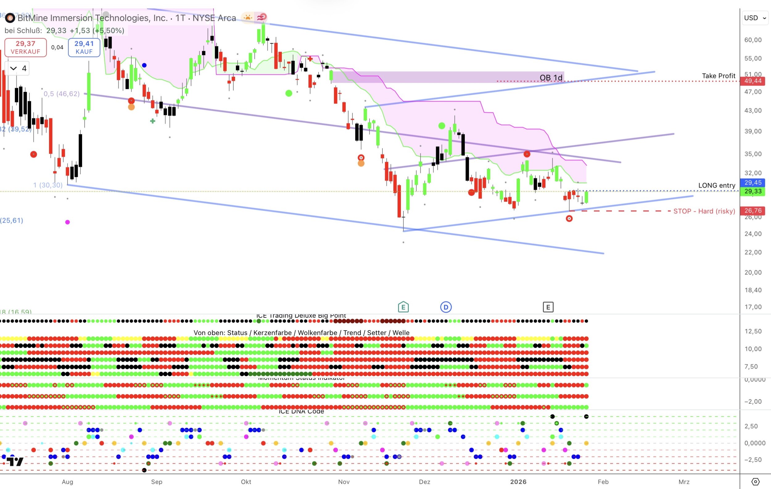Click the red target circle below stop line
Viewport: 771px width, 489px height.
tap(569, 219)
